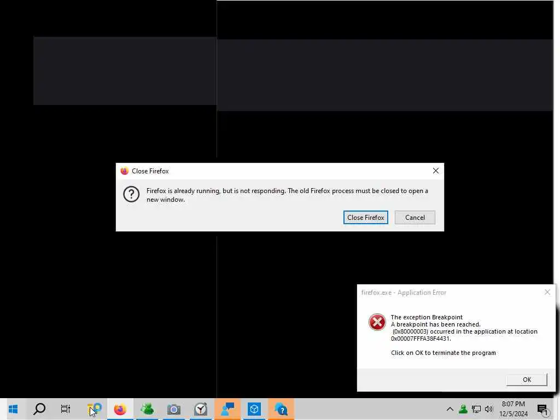Close the Close Firefox dialog with X
The height and width of the screenshot is (420, 560).
pos(436,171)
